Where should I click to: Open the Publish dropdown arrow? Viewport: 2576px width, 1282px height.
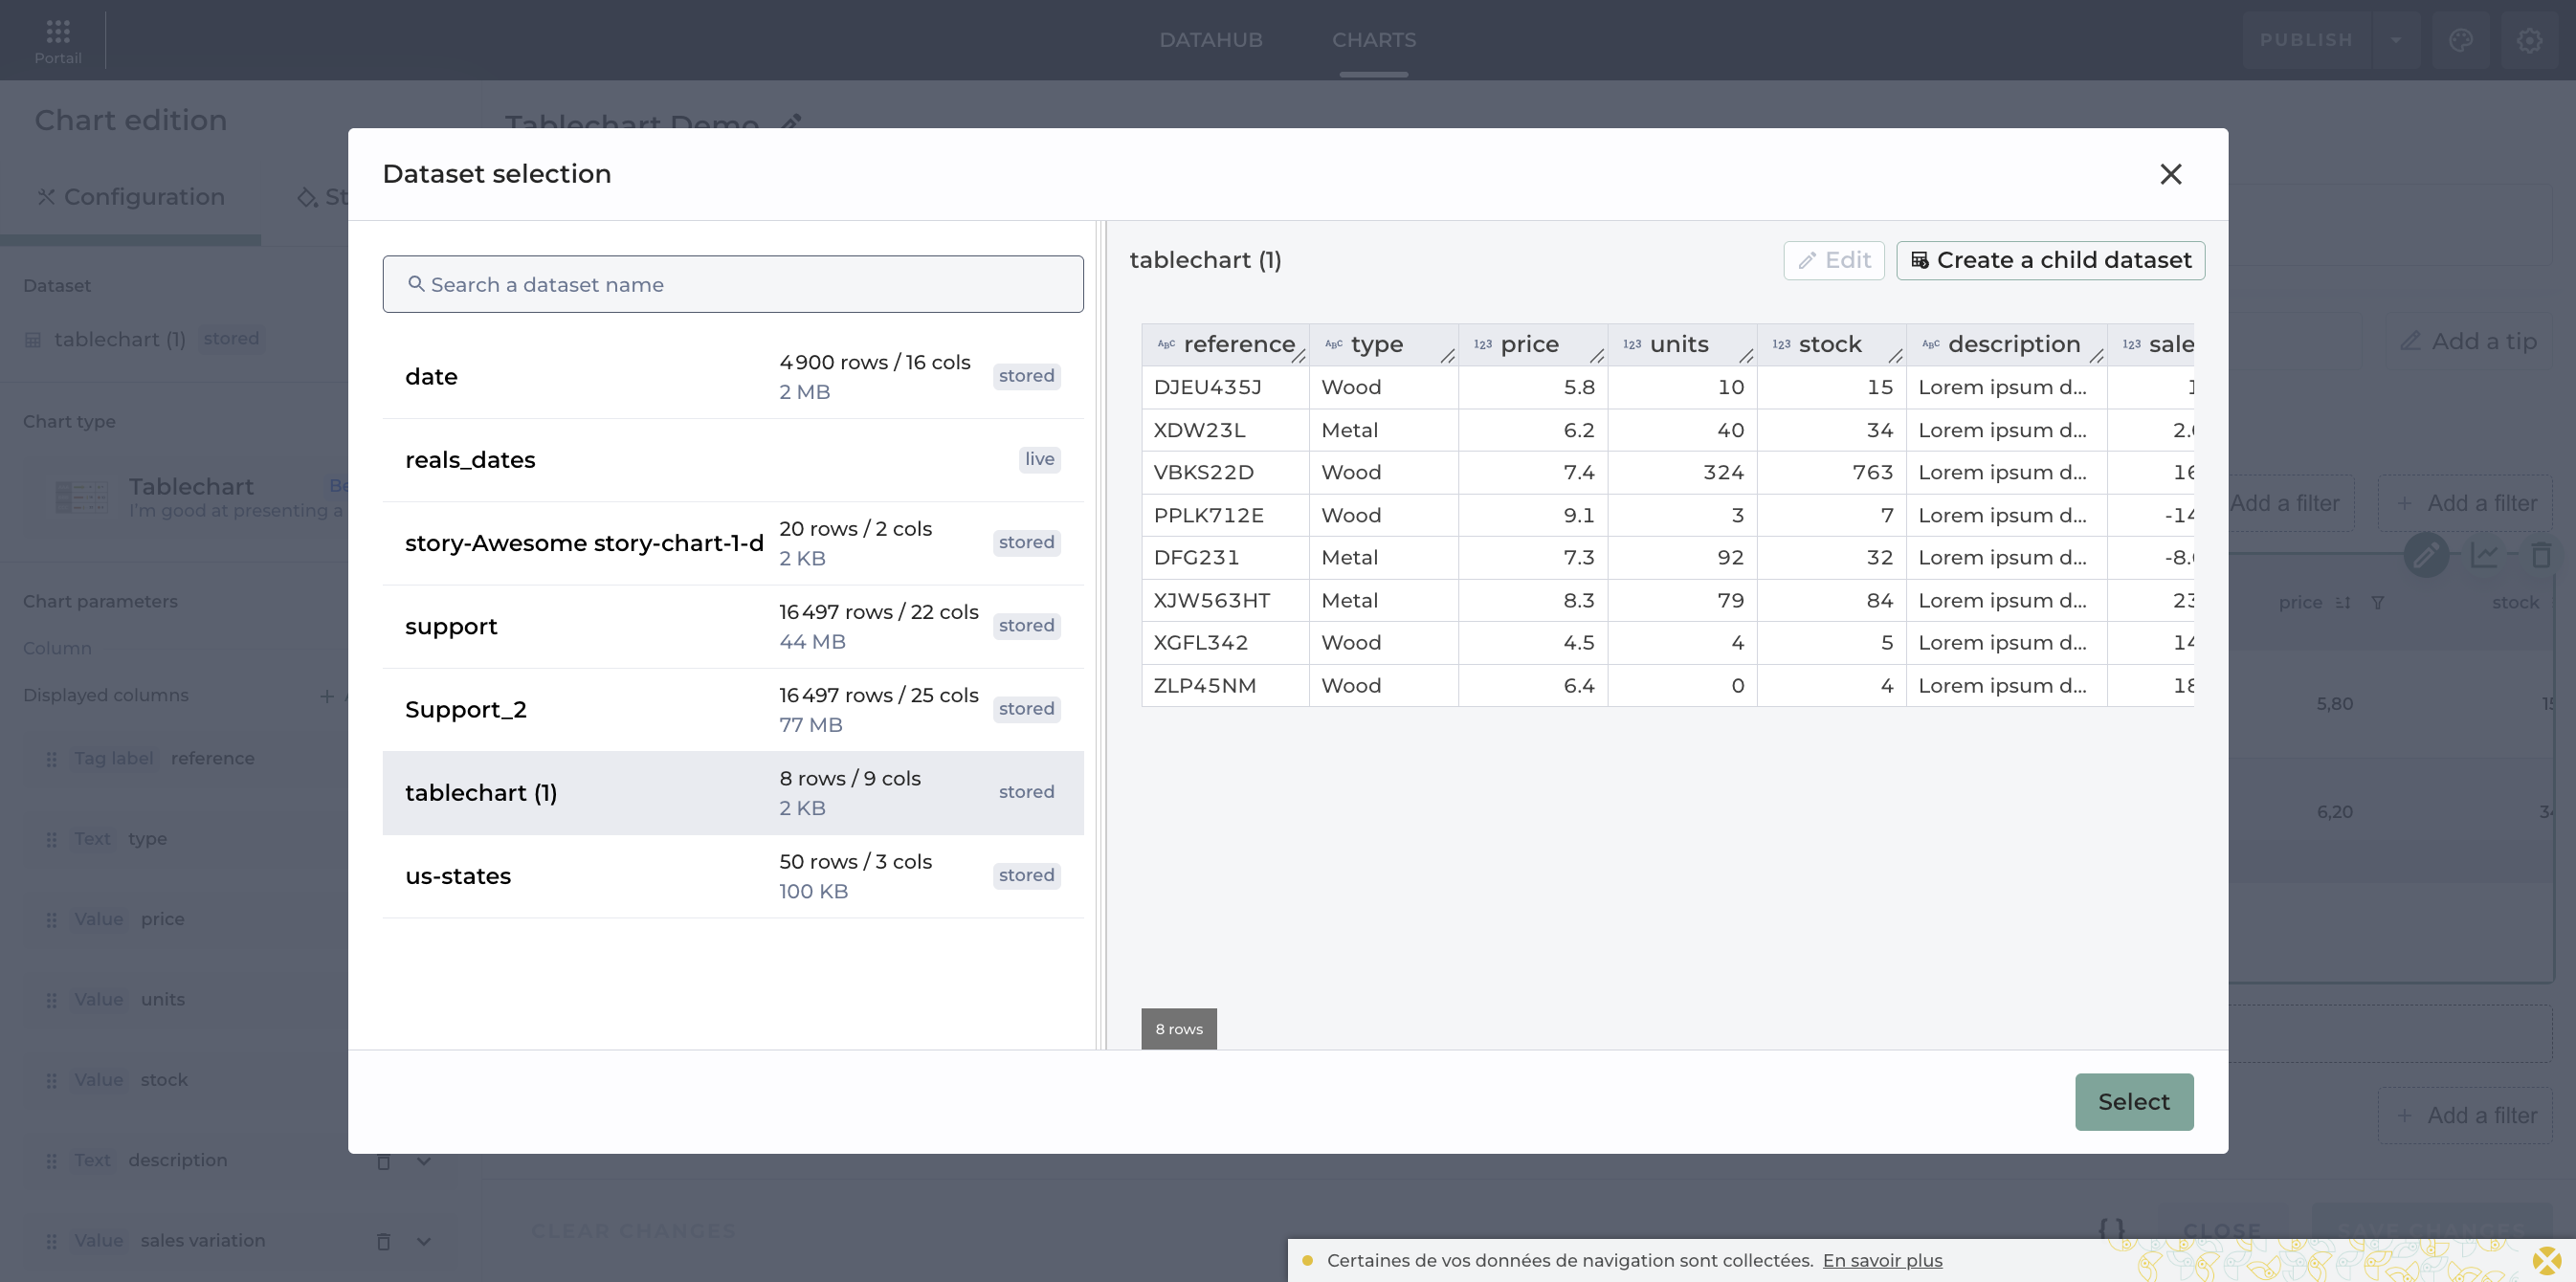2396,40
